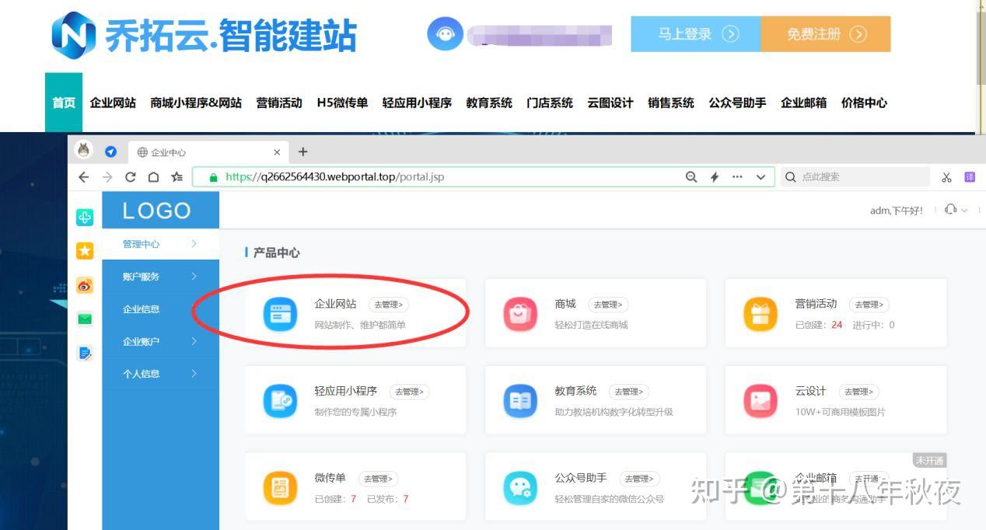986x530 pixels.
Task: Click the 乔拓云 N logo
Action: [73, 35]
